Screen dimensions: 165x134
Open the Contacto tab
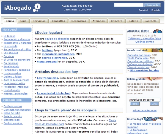pyautogui.click(x=150, y=21)
